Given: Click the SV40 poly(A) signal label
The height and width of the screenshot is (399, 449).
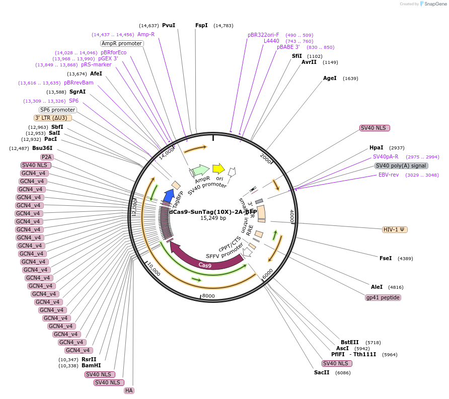Looking at the screenshot, I should [x=401, y=166].
